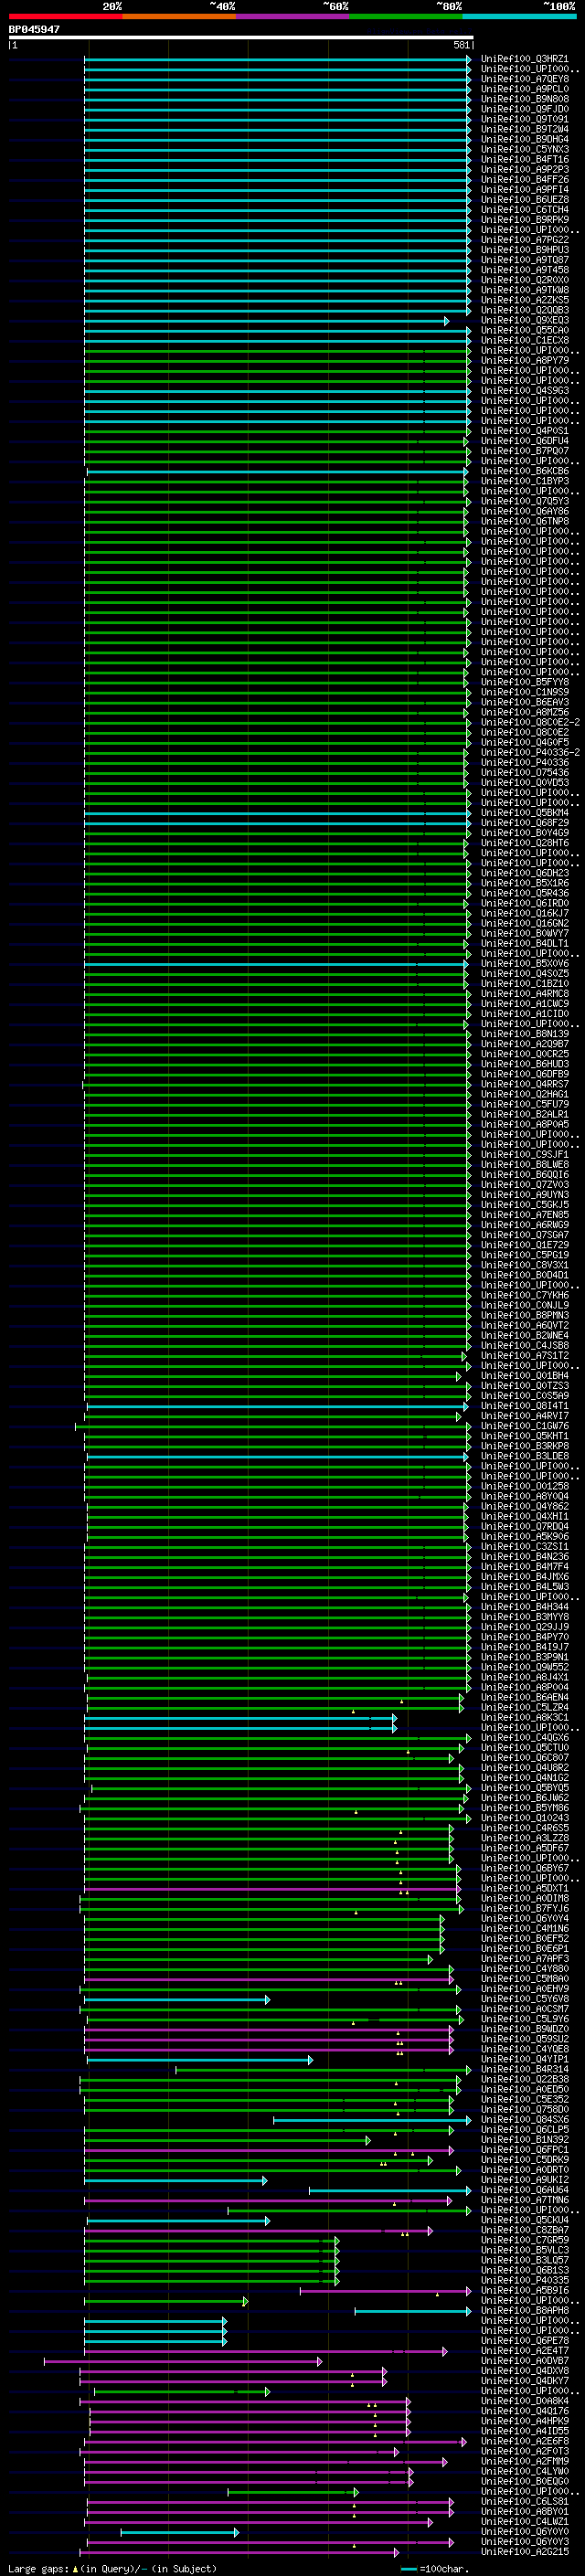Click the cyan alignment bar for Q5CKU4
This screenshot has width=585, height=2576.
178,2221
